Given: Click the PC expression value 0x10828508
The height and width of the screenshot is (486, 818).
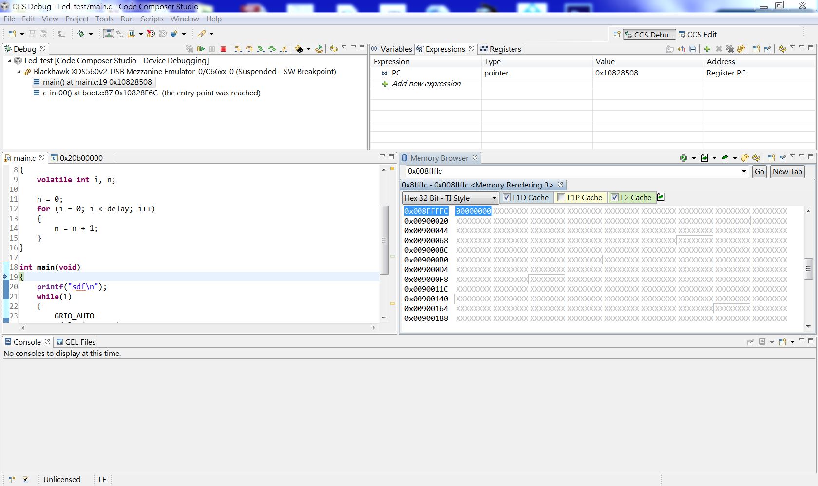Looking at the screenshot, I should coord(616,73).
